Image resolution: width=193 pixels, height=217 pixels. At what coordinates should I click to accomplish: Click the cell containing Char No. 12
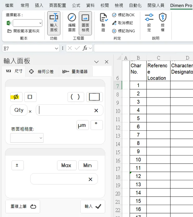coord(138,176)
